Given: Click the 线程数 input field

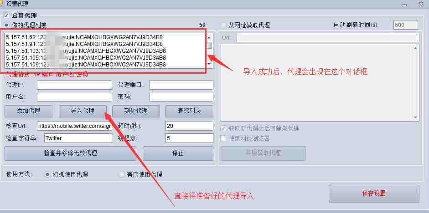Looking at the screenshot, I should pos(189,138).
